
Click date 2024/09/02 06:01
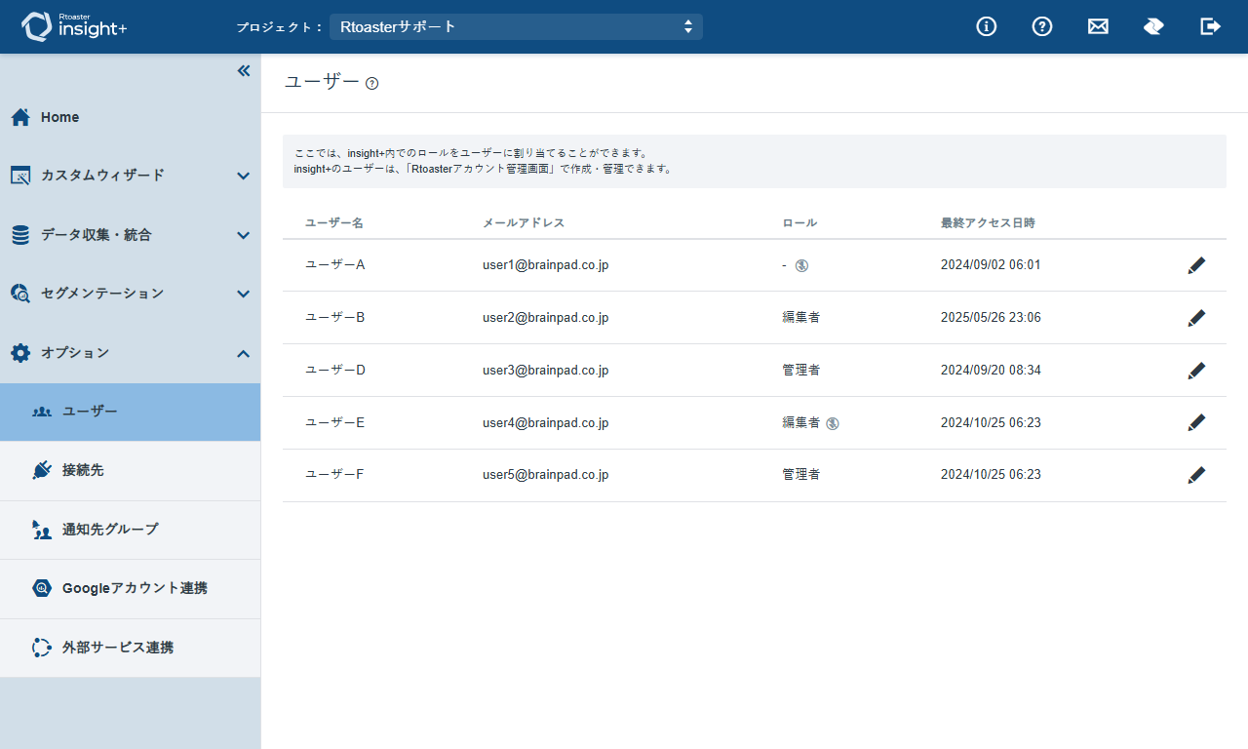991,264
